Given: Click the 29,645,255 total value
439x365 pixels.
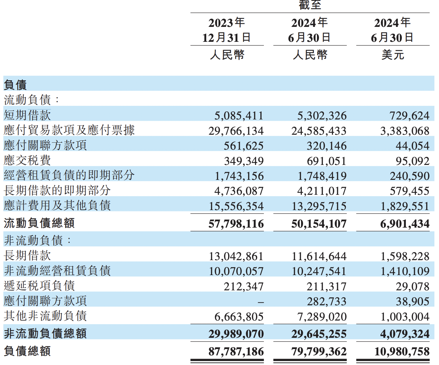Looking at the screenshot, I should [x=319, y=334].
